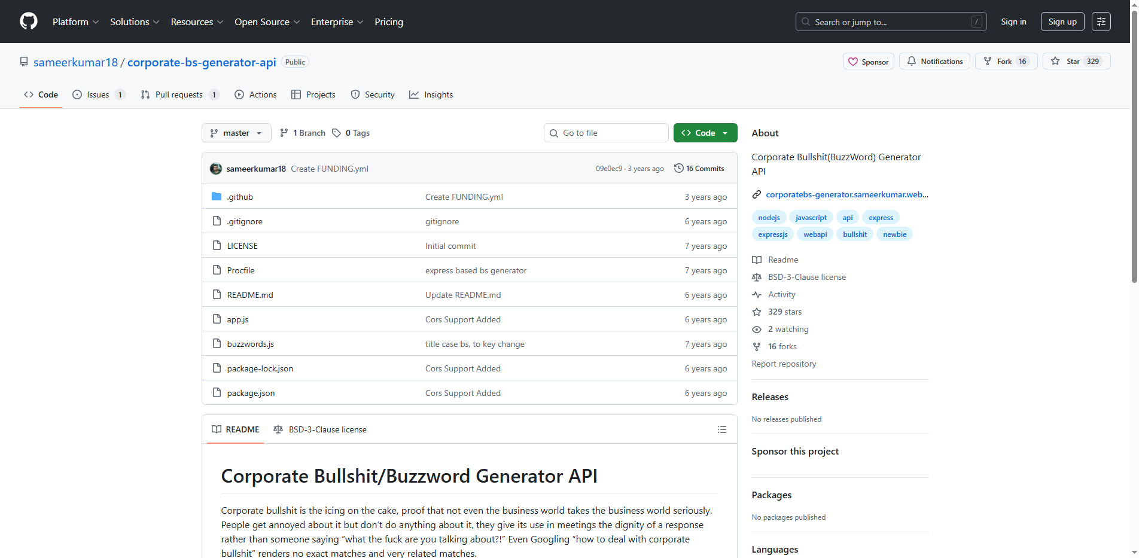
Task: Open 16 forks sidebar link
Action: (775, 346)
